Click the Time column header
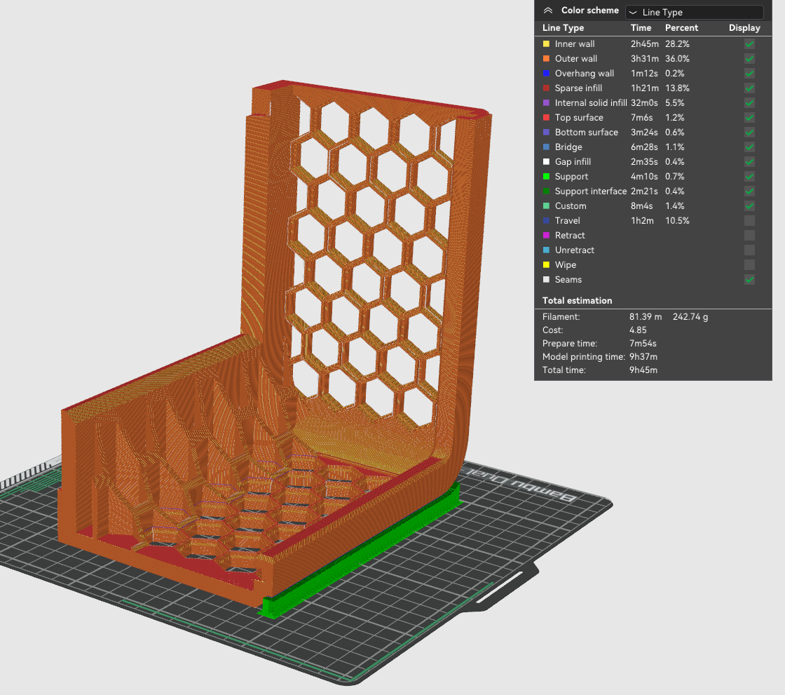Screen dimensions: 785x695 click(641, 28)
